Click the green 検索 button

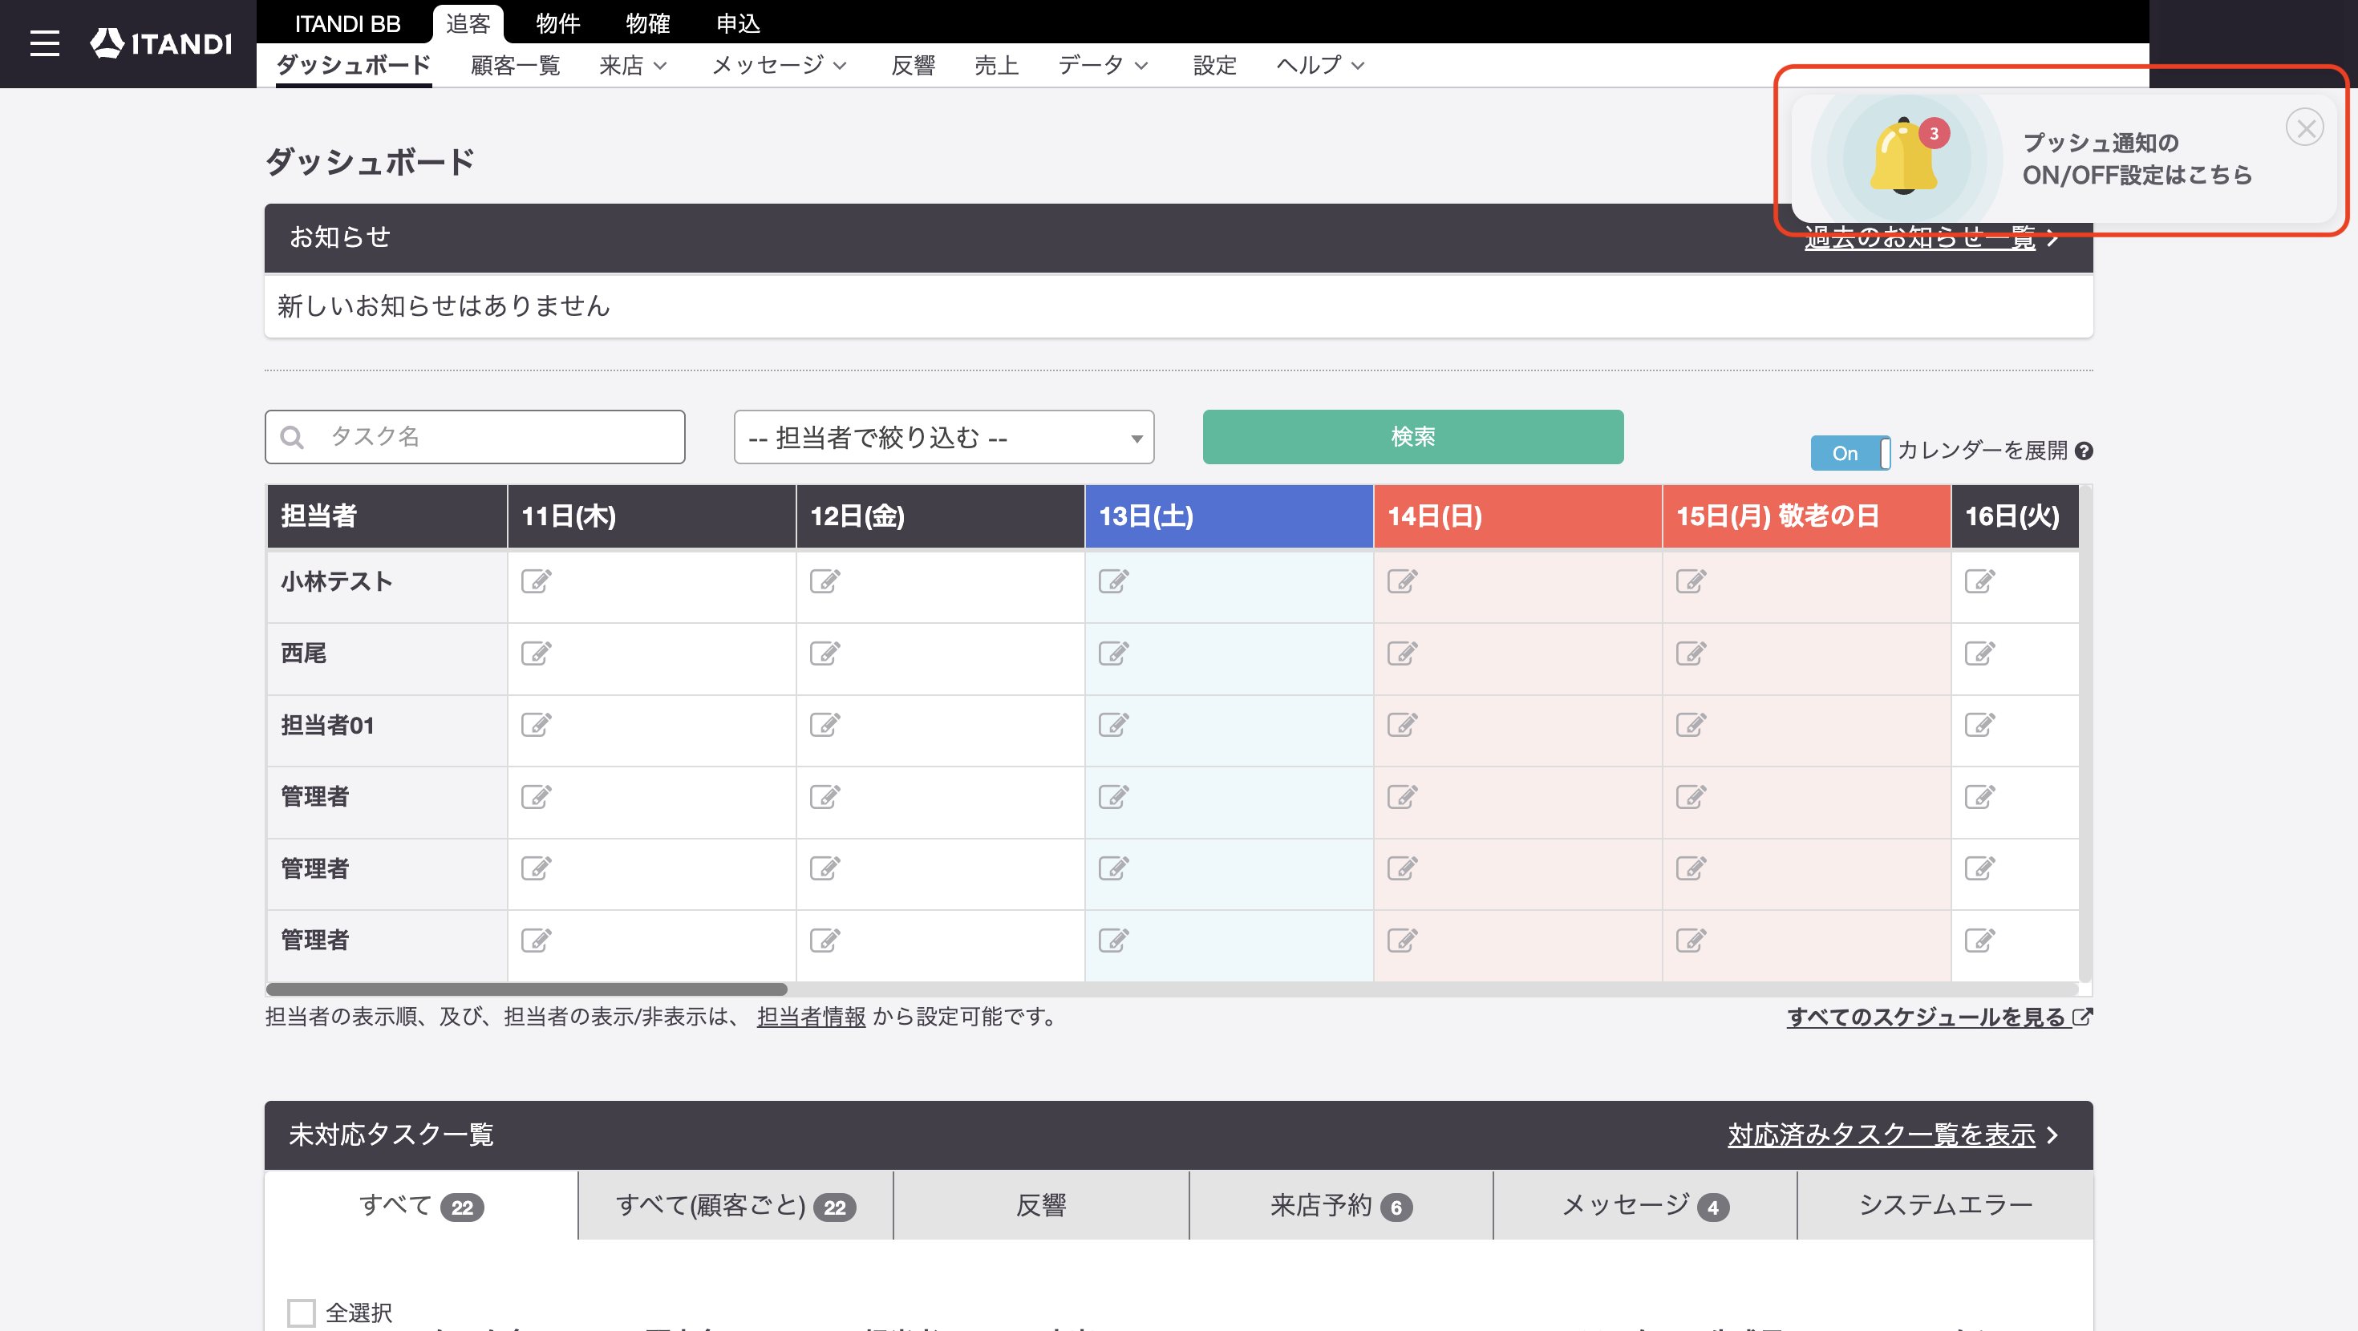coord(1412,437)
